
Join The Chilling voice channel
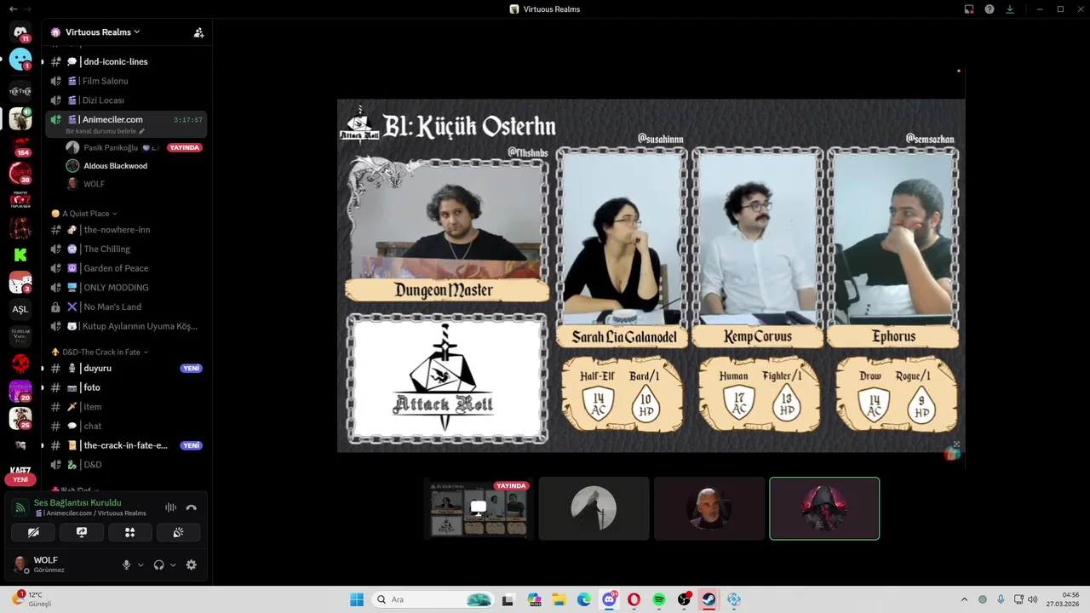(126, 249)
